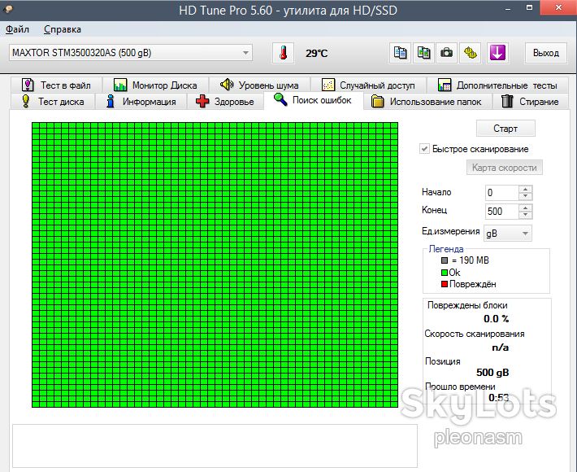Click the purple download arrow icon
The image size is (577, 472).
point(497,53)
